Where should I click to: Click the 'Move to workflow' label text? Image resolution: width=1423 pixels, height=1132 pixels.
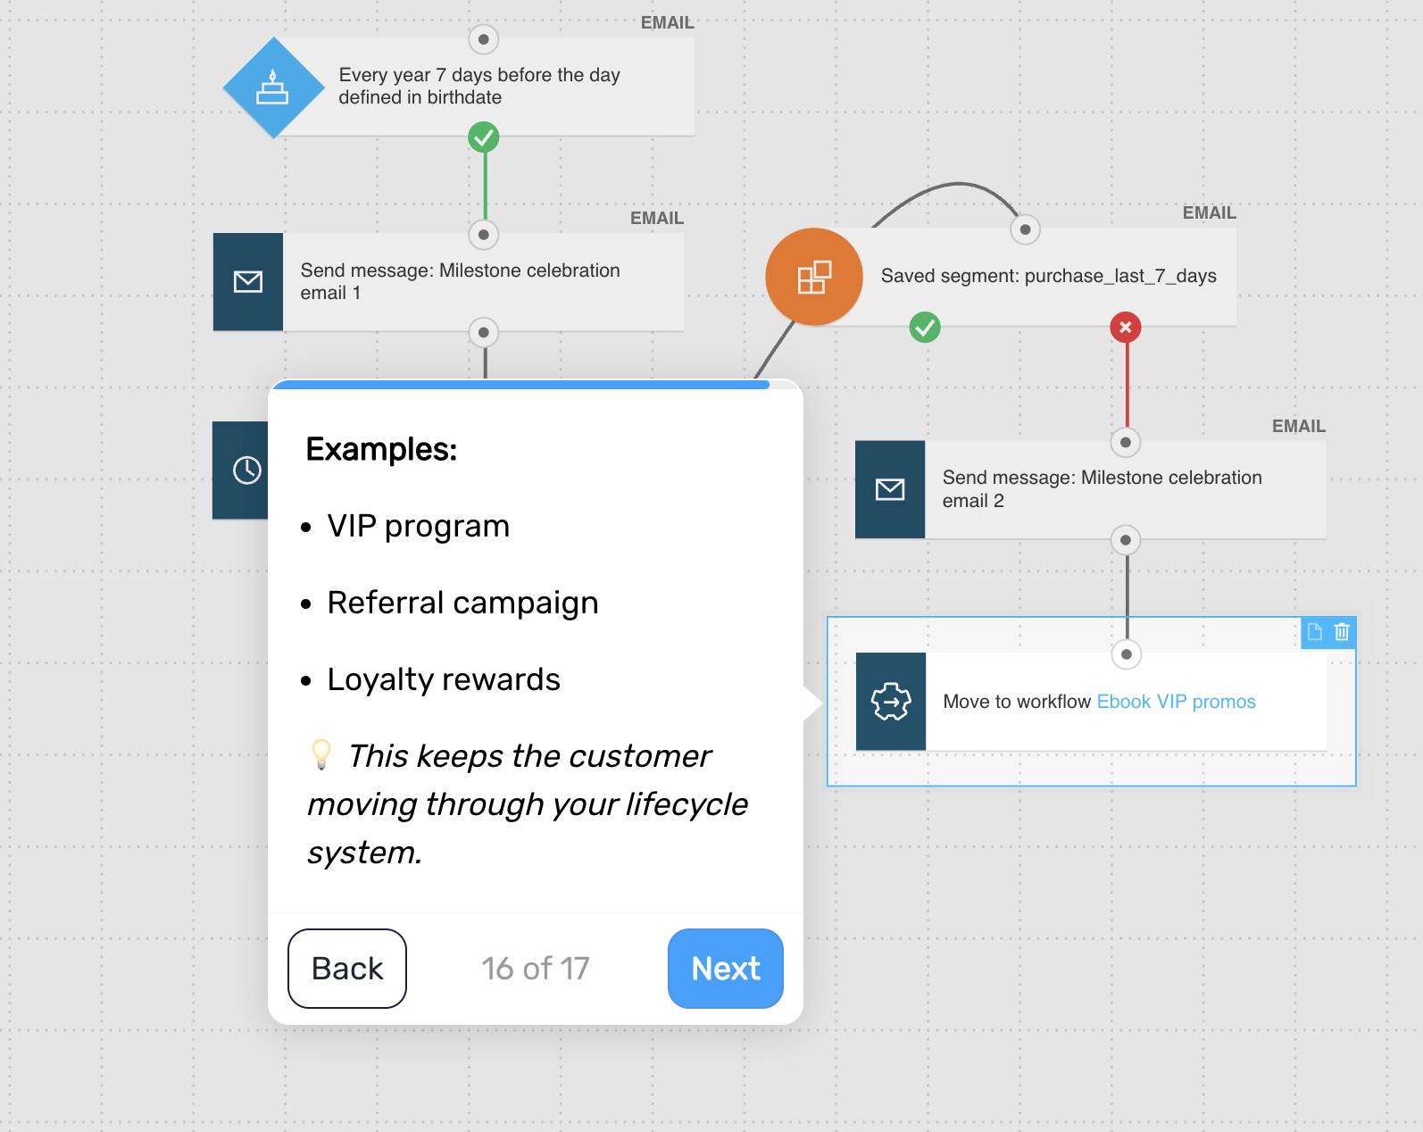coord(1017,702)
